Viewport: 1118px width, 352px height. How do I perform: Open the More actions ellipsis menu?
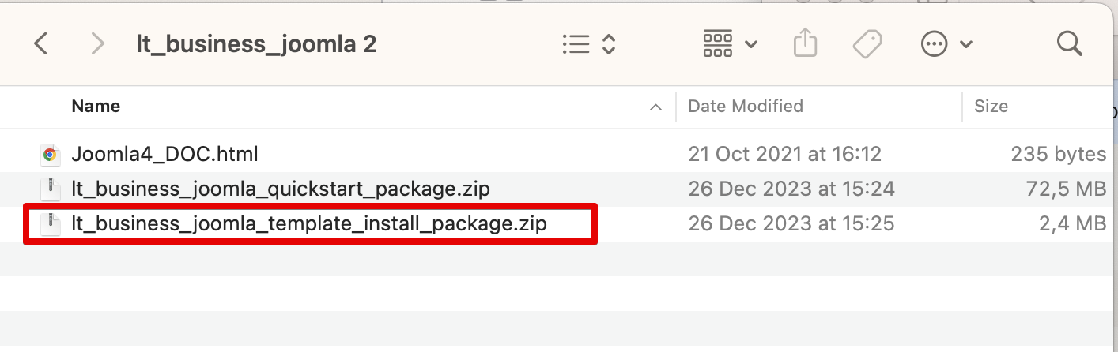pos(946,44)
